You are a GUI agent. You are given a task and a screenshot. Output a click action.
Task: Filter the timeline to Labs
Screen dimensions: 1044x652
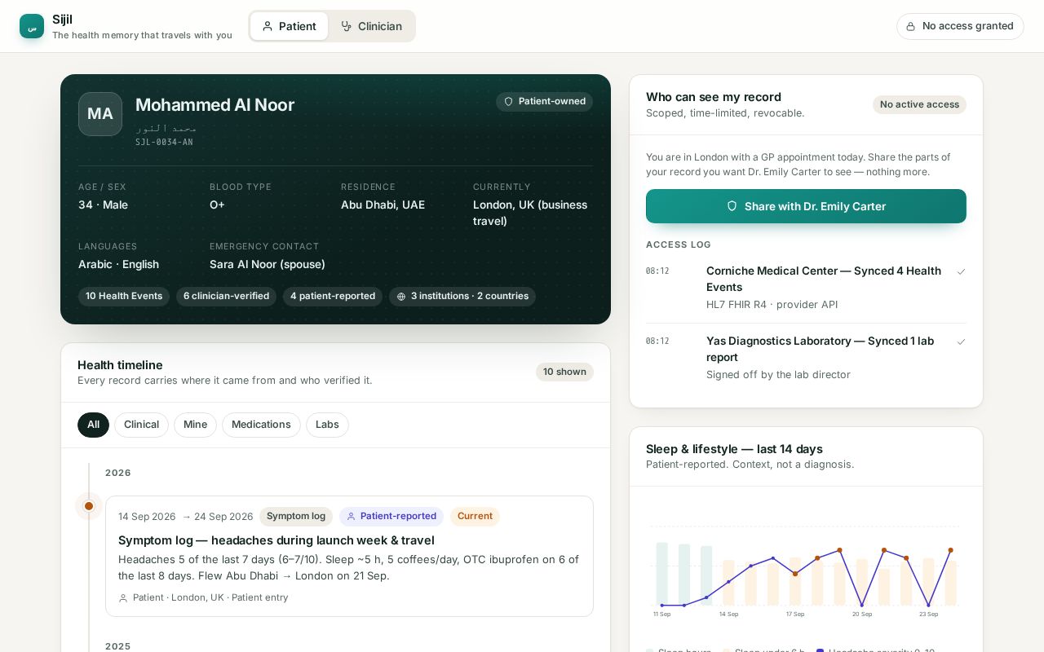tap(327, 425)
